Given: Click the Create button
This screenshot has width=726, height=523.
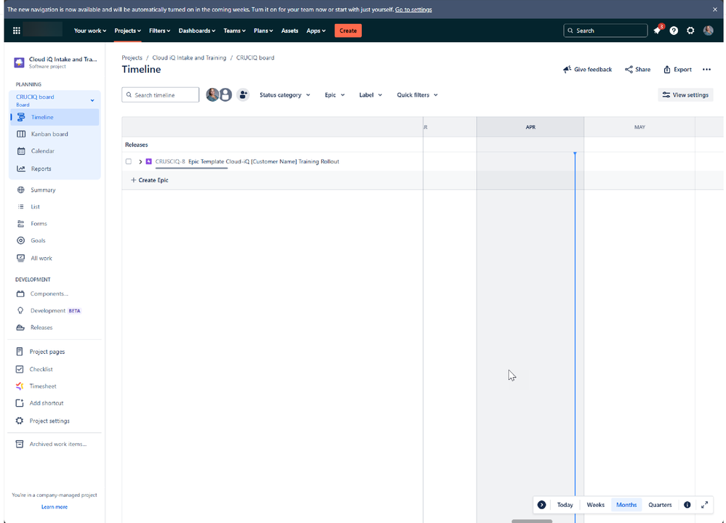Looking at the screenshot, I should coord(347,31).
